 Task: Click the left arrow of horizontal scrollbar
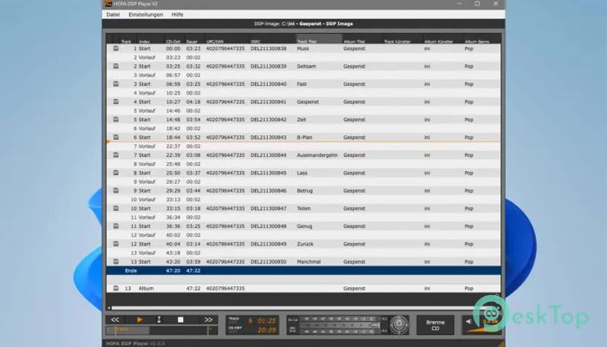click(108, 308)
